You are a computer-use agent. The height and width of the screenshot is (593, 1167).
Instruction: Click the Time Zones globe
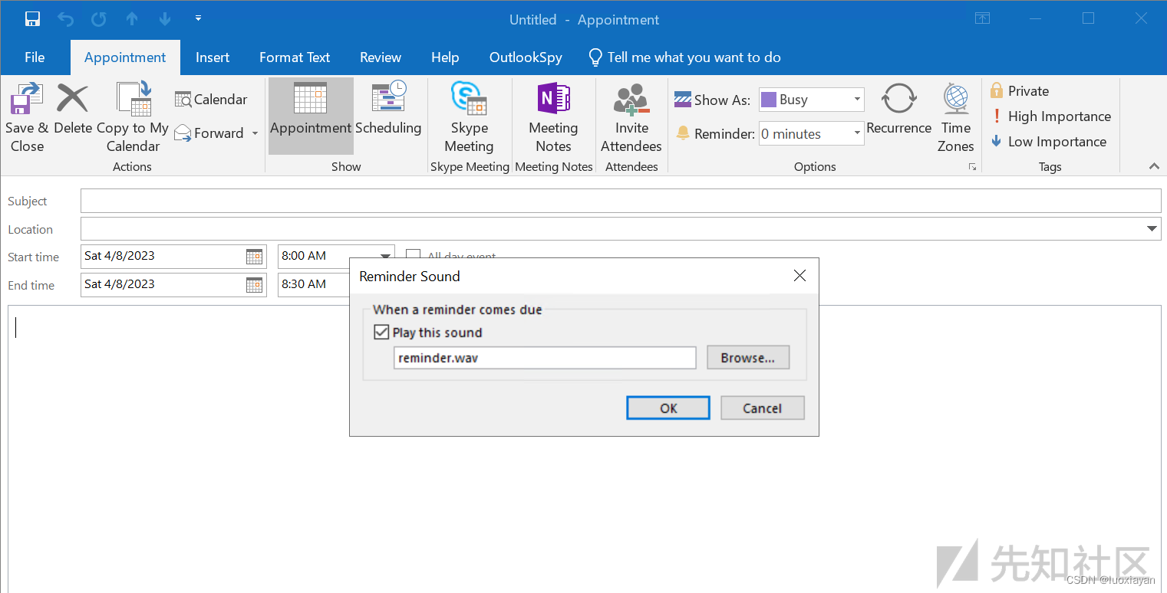[956, 117]
